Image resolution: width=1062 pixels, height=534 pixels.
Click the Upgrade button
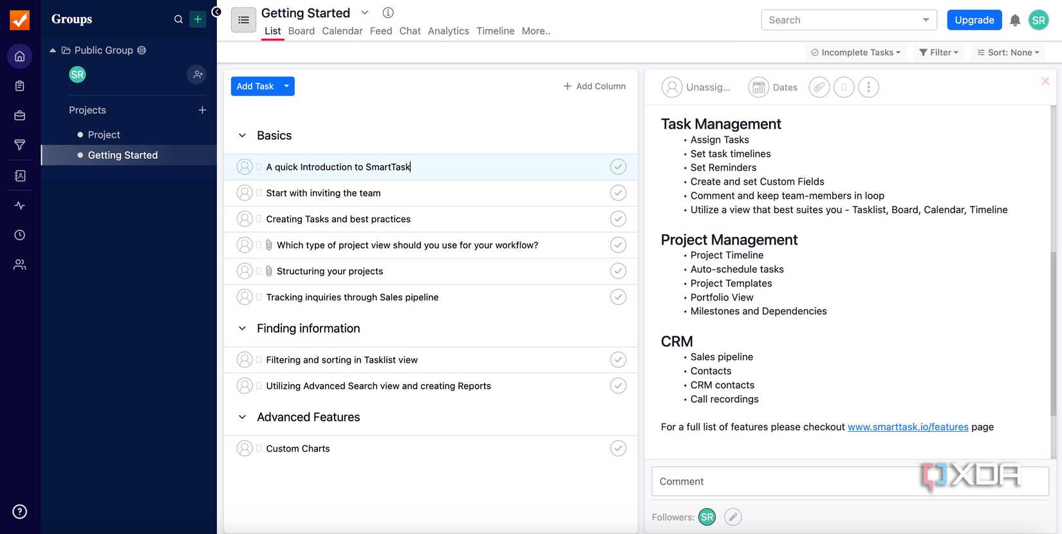coord(974,20)
